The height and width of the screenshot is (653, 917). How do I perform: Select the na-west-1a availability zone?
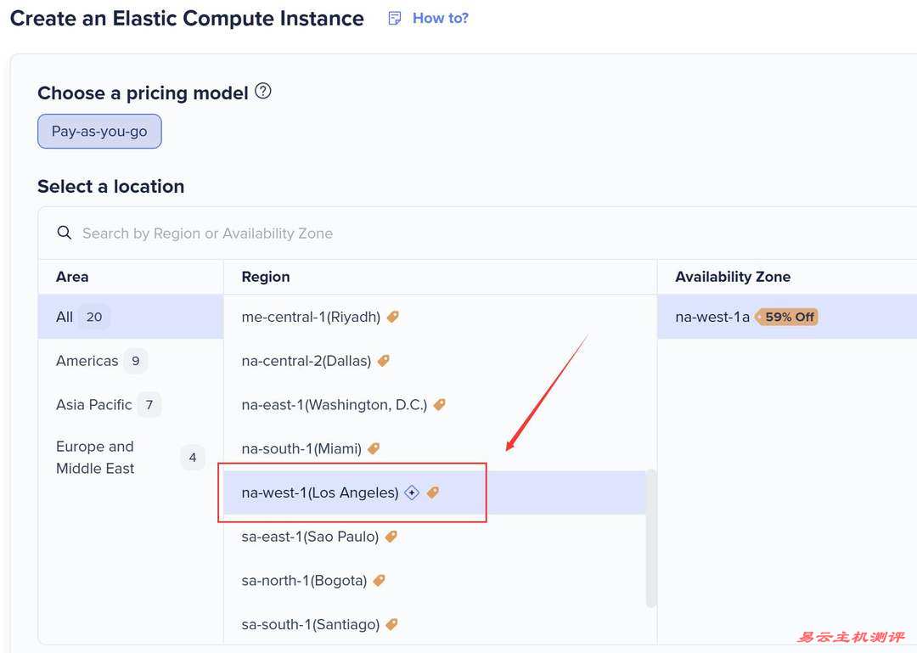coord(712,317)
